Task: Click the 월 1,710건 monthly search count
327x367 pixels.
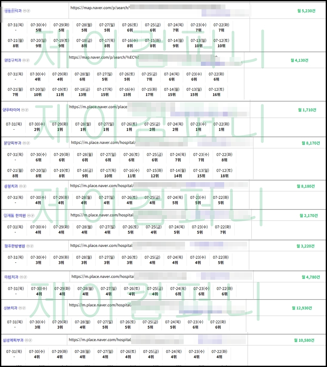Action: click(x=307, y=110)
